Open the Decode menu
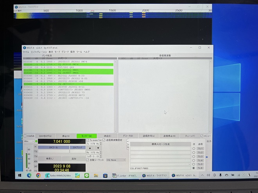The height and width of the screenshot is (193, 258). [65, 52]
